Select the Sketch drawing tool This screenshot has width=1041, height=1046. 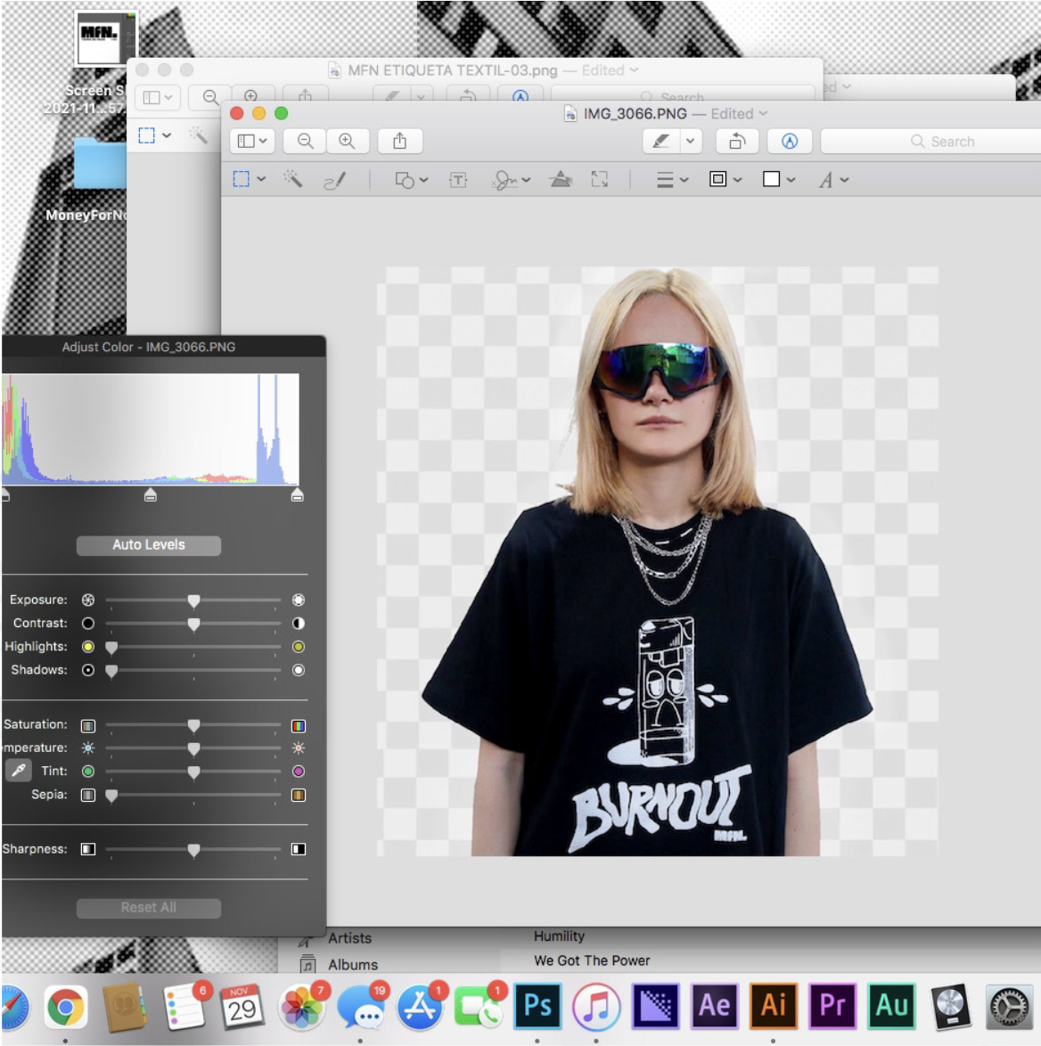(334, 181)
